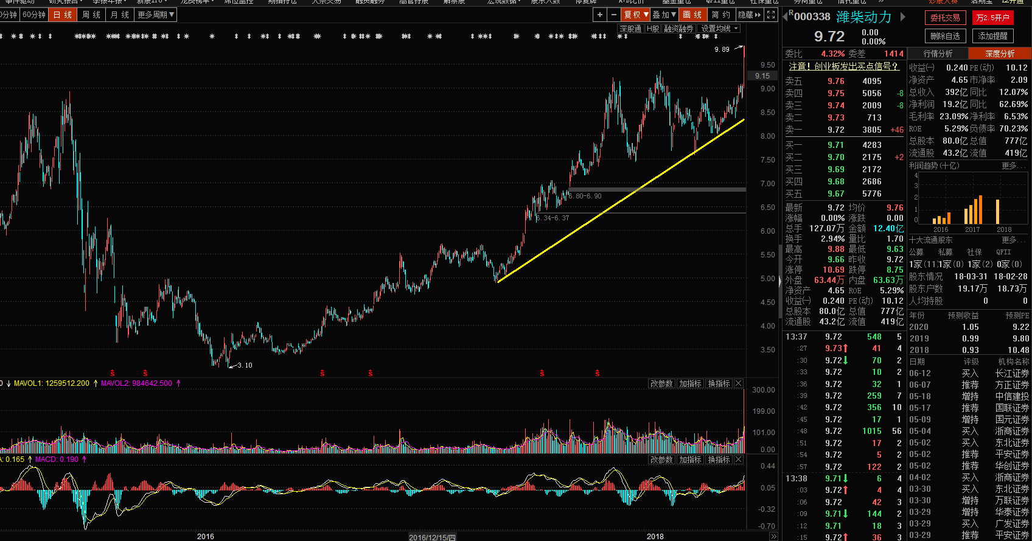Click 改参数 in volume panel

pos(661,383)
